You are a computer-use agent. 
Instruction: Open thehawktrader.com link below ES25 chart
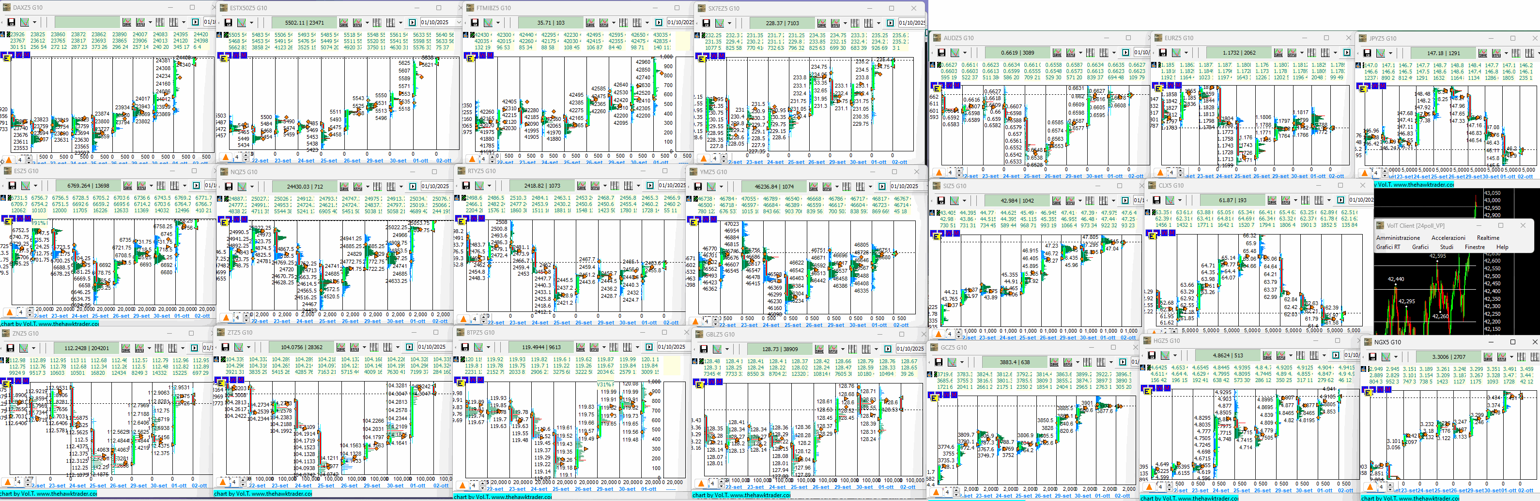[67, 324]
